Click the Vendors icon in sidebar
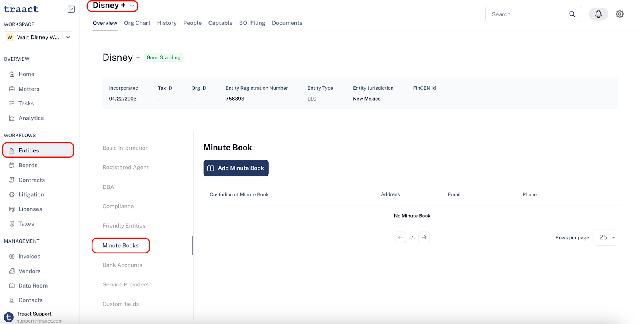The height and width of the screenshot is (324, 640). [x=12, y=271]
